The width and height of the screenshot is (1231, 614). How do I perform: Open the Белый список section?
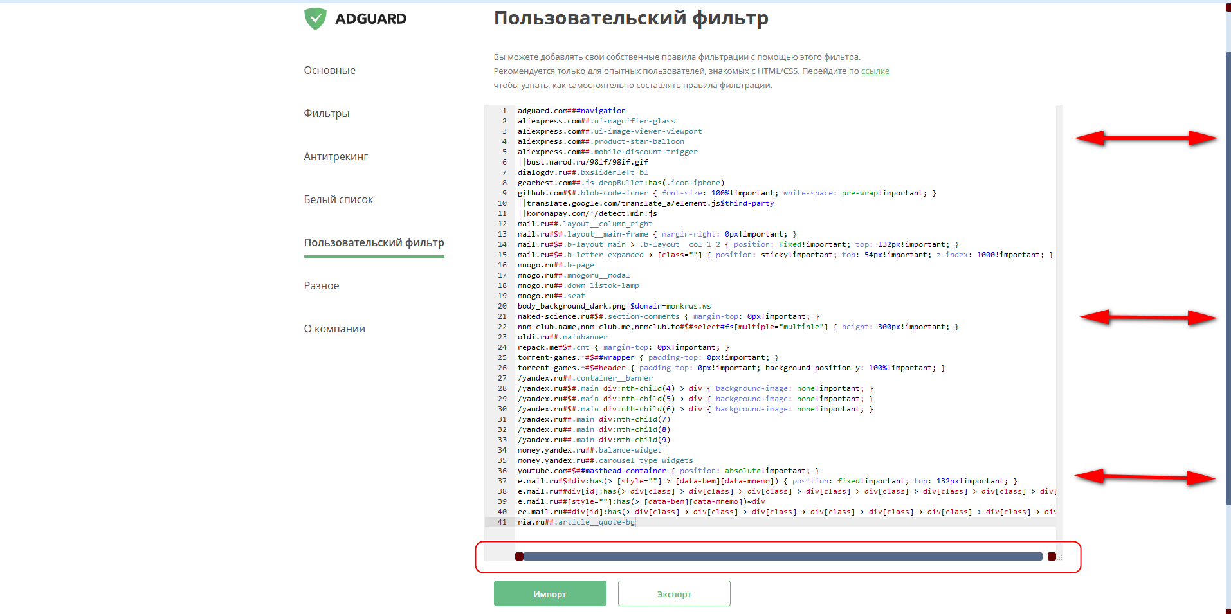338,199
